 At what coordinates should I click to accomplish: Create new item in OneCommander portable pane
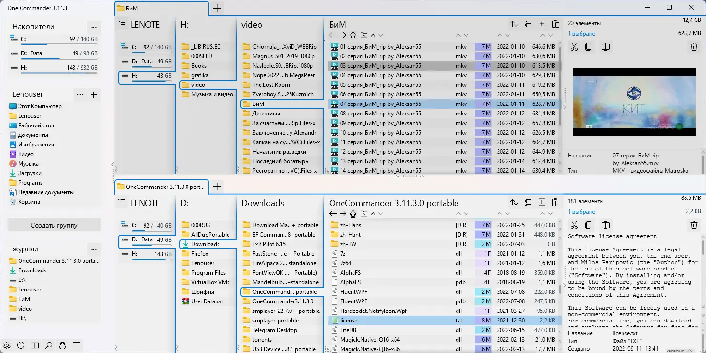coord(542,202)
